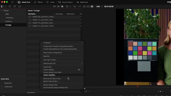The width and height of the screenshot is (171, 96).
Task: Click the link clips icon
Action: point(10,6)
